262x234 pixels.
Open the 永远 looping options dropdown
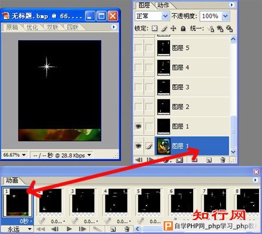[x=17, y=229]
